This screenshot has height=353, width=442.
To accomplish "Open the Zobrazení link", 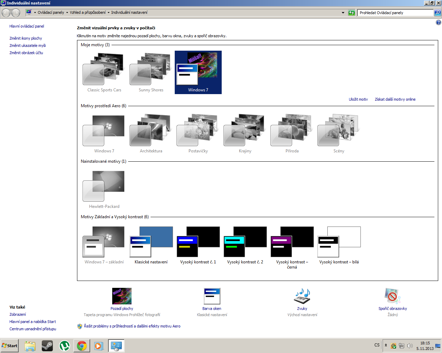I will coord(18,314).
